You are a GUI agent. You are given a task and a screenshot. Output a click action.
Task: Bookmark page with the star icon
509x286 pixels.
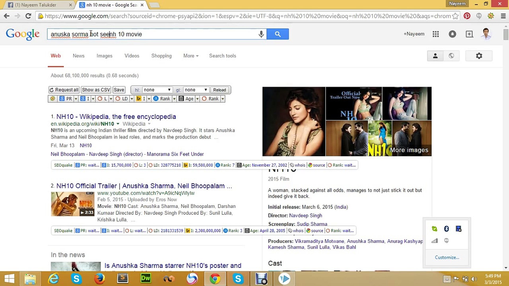pyautogui.click(x=455, y=16)
